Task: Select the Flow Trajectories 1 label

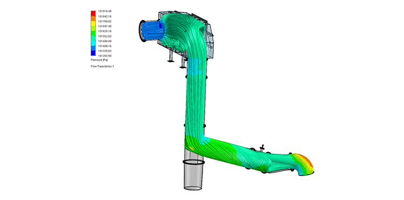Action: click(102, 66)
